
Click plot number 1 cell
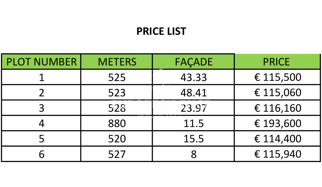point(42,77)
